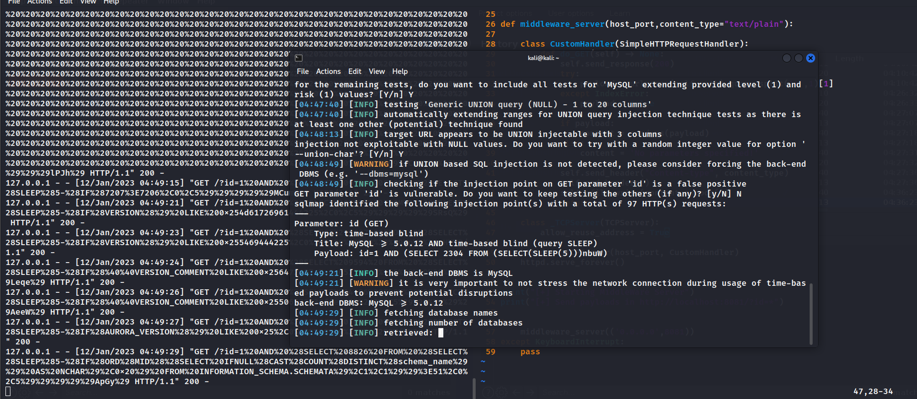
Task: Click 'pass' on line 59 in editor
Action: coord(530,351)
